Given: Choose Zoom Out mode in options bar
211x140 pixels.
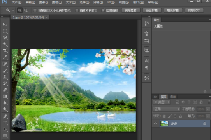Looking at the screenshot, I should [x=26, y=10].
